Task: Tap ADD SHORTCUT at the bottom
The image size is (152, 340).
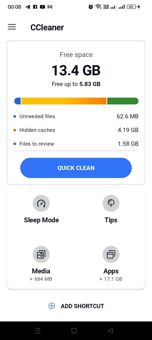Action: [x=82, y=306]
